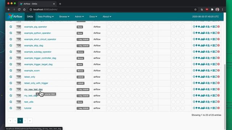Screen dimensions: 232x130
Task: Click the 'Showing 1 to 23 of 23 entries' text
Action: coord(206,115)
